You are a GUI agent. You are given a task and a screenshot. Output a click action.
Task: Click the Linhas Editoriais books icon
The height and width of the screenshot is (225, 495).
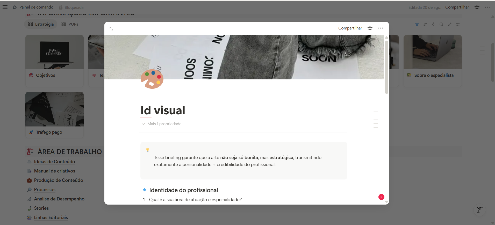click(x=30, y=218)
